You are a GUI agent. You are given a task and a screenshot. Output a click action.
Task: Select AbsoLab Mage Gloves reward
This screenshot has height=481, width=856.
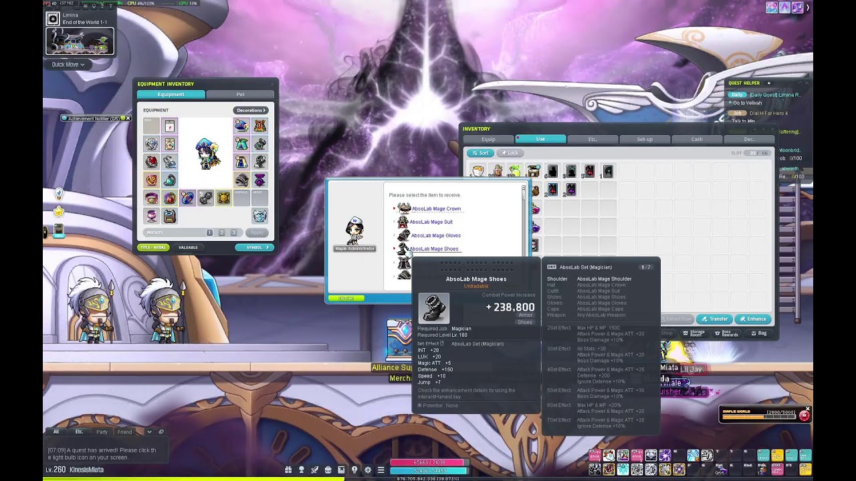[x=435, y=235]
